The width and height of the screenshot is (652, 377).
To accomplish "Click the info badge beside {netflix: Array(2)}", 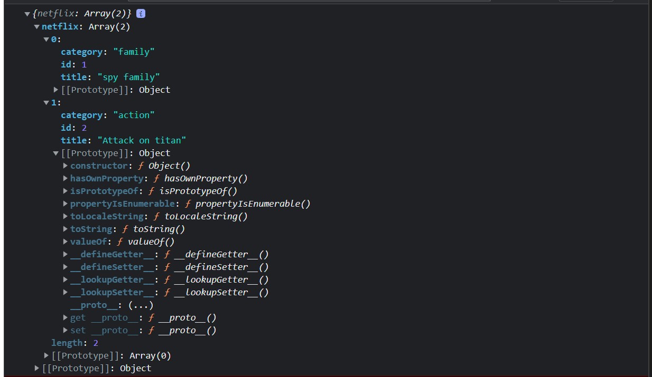I will pyautogui.click(x=141, y=14).
